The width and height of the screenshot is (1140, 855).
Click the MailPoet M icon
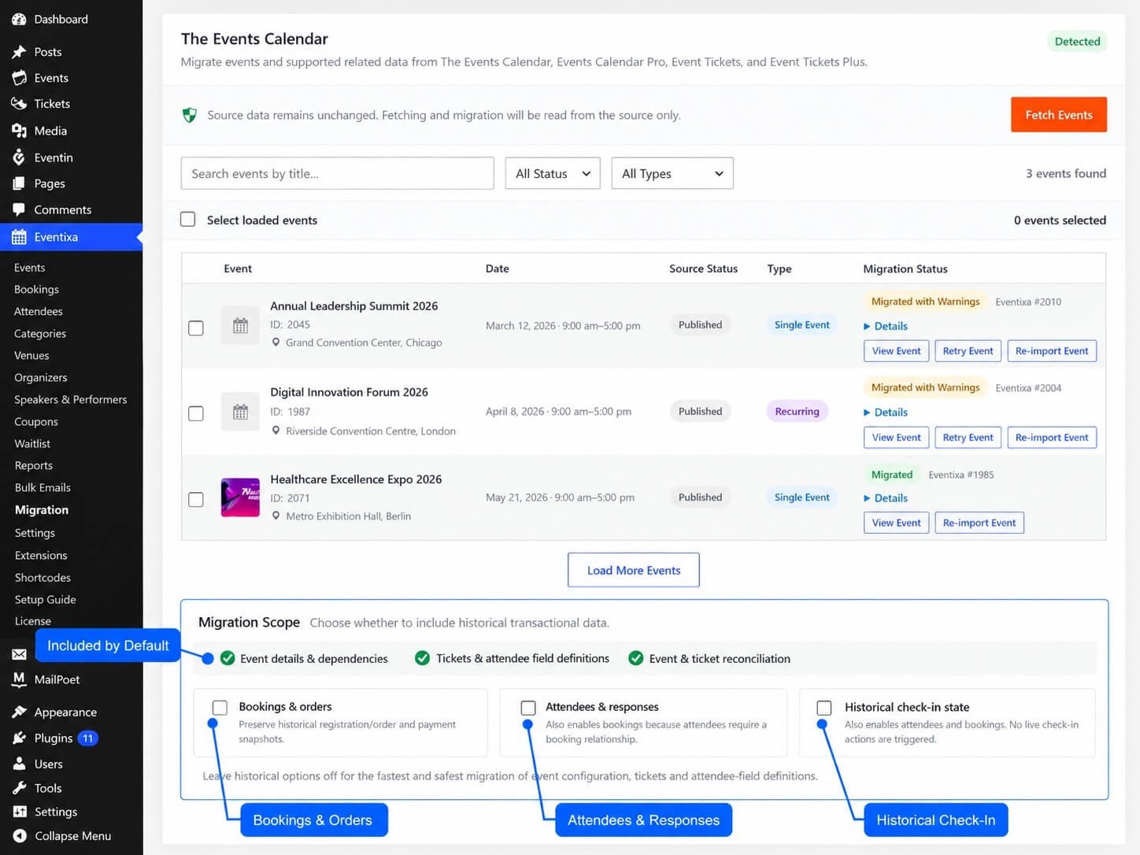pyautogui.click(x=19, y=679)
